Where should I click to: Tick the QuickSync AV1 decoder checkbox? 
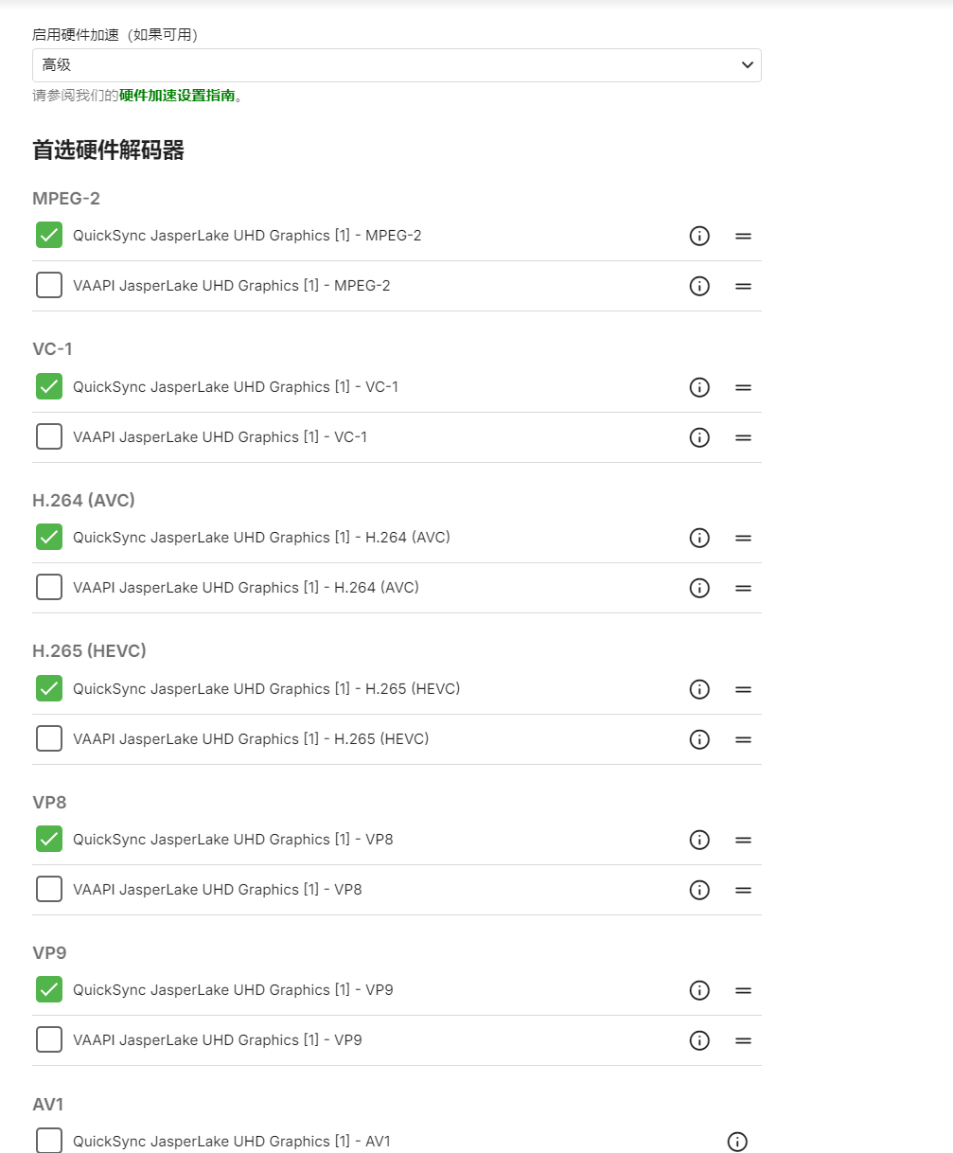(x=49, y=1141)
